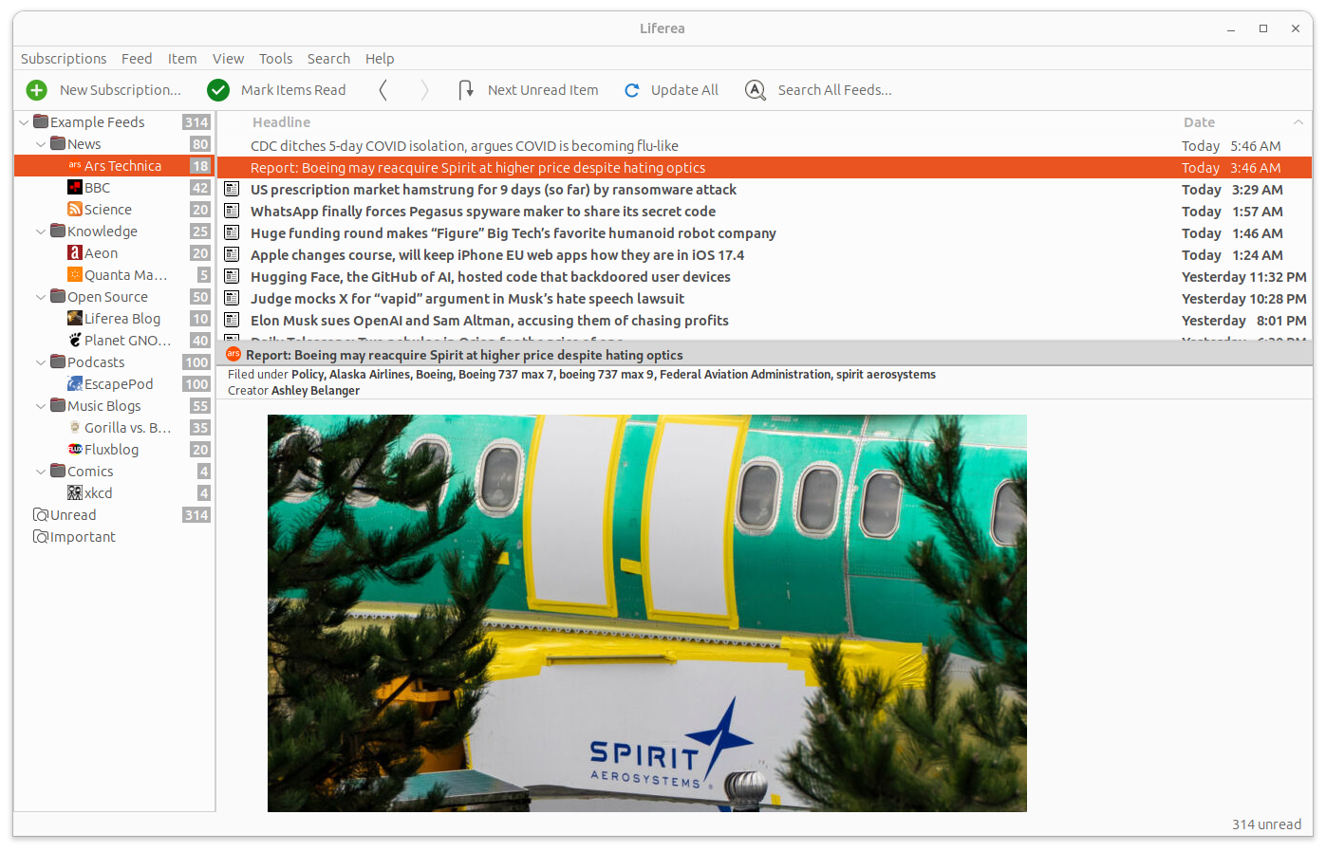This screenshot has height=852, width=1326.
Task: Click the Mark Items Read checkmark icon
Action: [218, 90]
